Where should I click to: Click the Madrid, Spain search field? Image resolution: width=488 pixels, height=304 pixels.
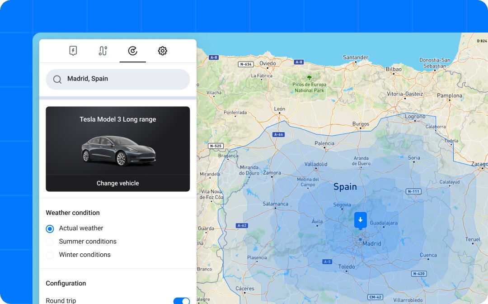click(x=117, y=80)
